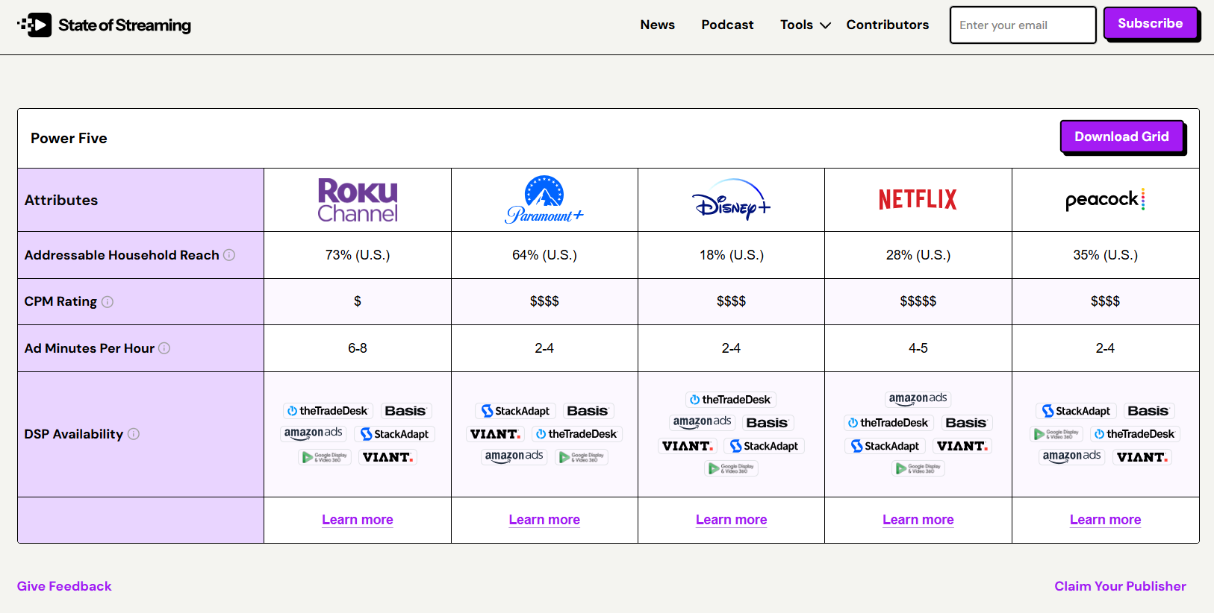
Task: Open the Podcast page
Action: tap(727, 25)
